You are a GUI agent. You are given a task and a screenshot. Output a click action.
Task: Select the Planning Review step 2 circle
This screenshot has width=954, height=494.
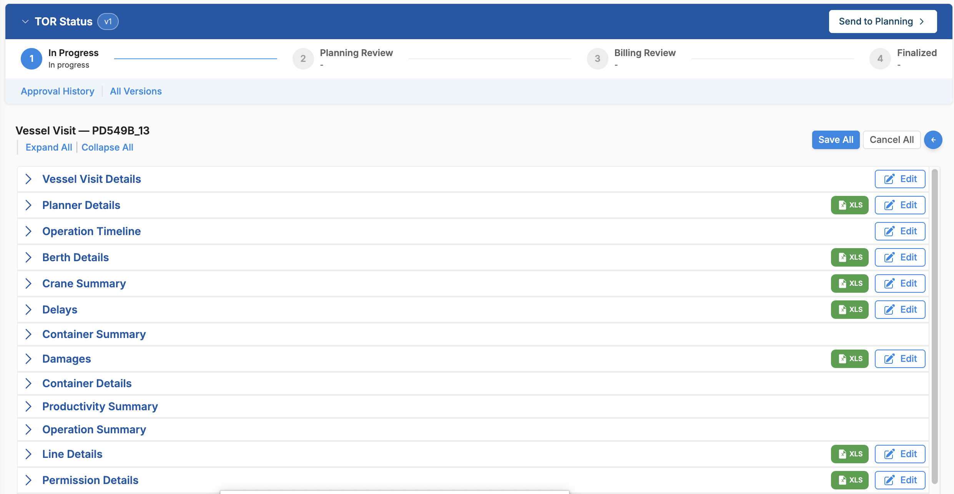tap(303, 59)
